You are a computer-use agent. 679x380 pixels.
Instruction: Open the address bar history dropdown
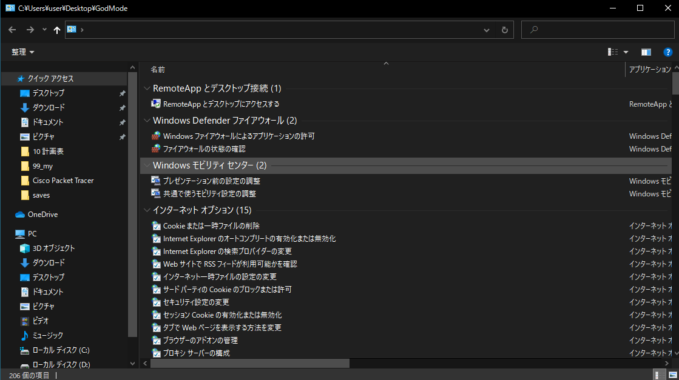click(486, 30)
